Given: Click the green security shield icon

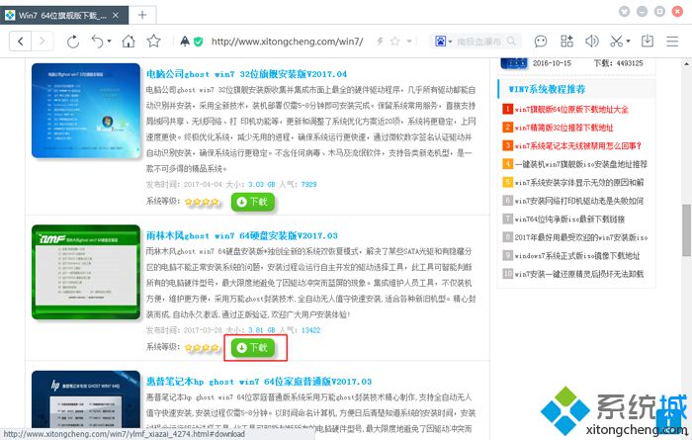Looking at the screenshot, I should [199, 42].
